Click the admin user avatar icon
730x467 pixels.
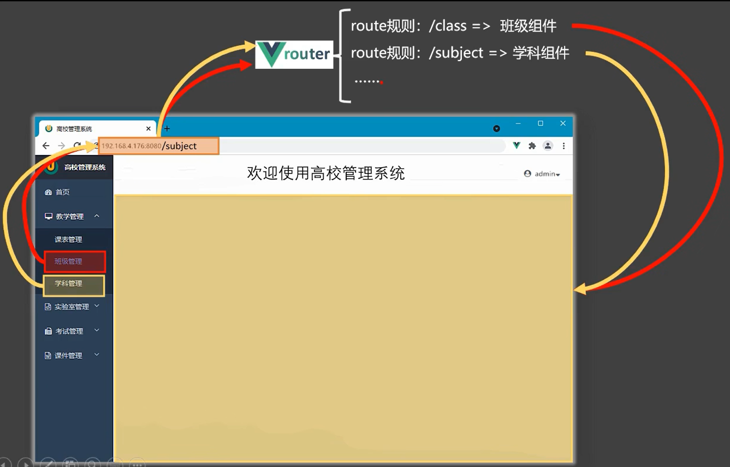coord(527,173)
